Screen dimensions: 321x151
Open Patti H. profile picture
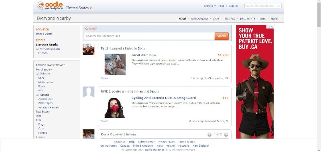pos(88,49)
